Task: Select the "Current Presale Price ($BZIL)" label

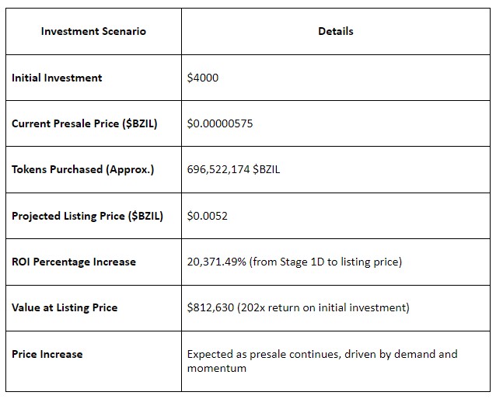Action: pos(85,123)
